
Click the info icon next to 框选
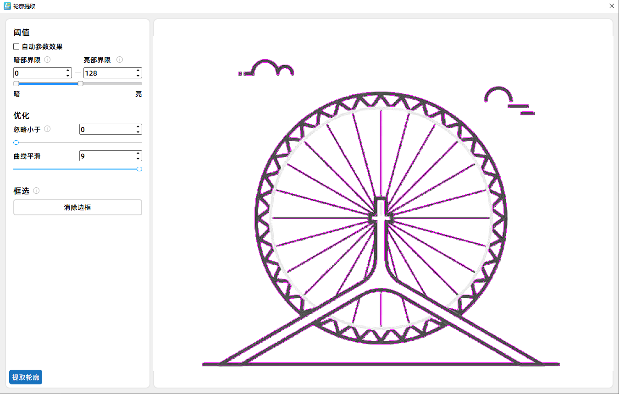click(36, 191)
